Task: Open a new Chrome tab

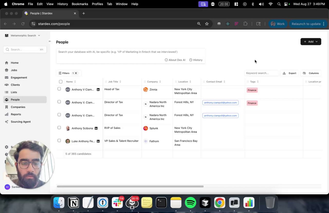Action: [84, 13]
